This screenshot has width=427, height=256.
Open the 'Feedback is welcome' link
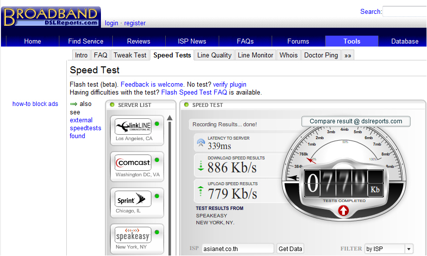click(152, 85)
